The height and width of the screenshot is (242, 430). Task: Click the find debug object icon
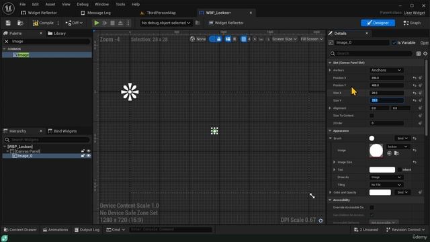198,23
